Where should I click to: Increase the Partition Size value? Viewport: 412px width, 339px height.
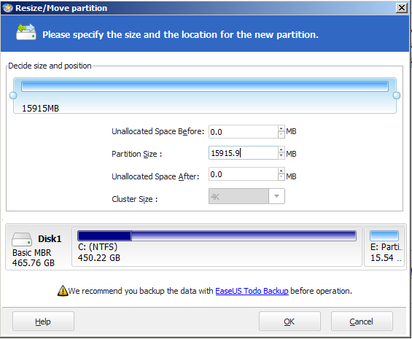coord(281,149)
